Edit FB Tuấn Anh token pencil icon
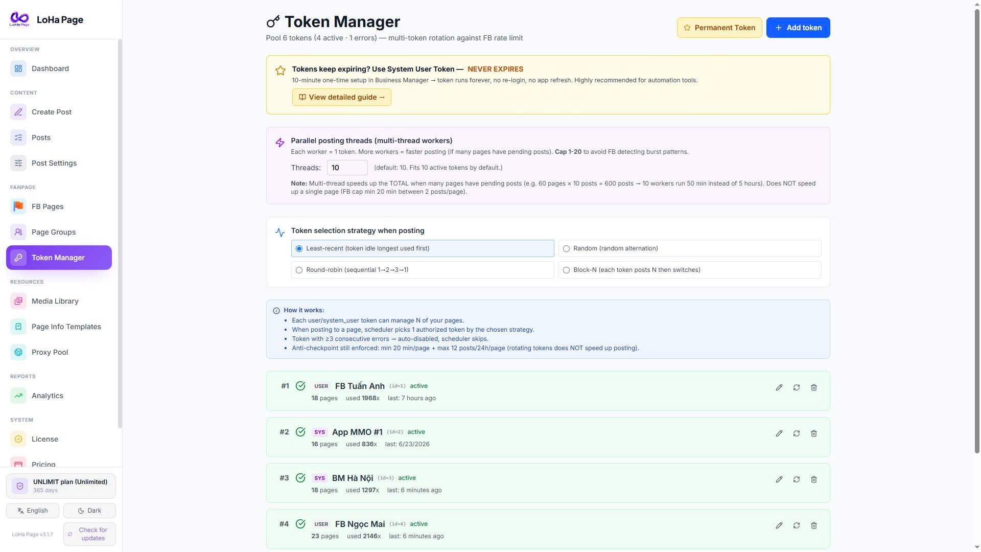The image size is (981, 552). click(x=779, y=387)
